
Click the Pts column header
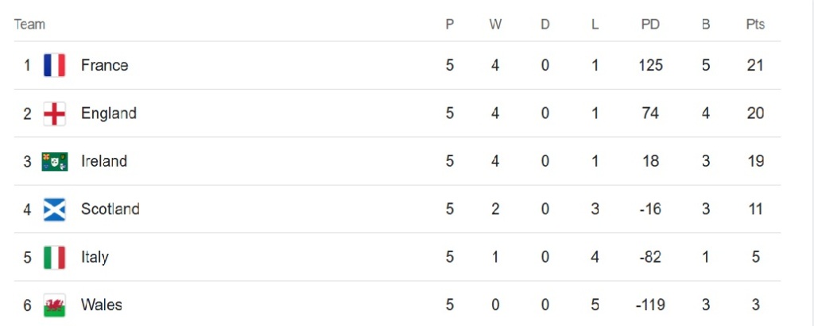(755, 25)
